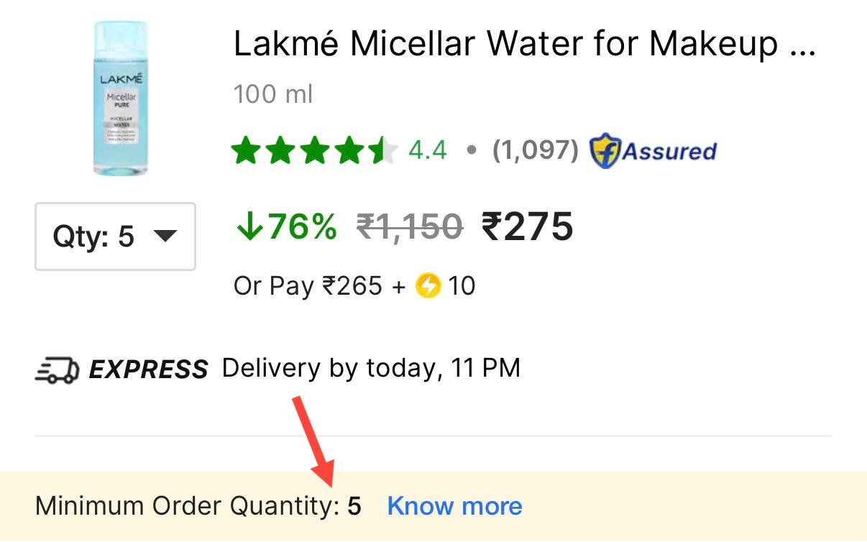Open the Qty: 5 quantity dropdown
This screenshot has height=542, width=867.
point(115,236)
